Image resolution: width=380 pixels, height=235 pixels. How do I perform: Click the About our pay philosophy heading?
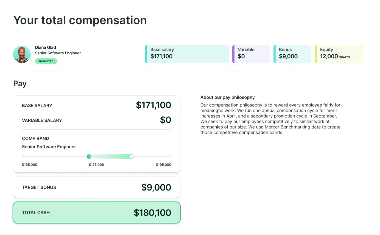(227, 97)
